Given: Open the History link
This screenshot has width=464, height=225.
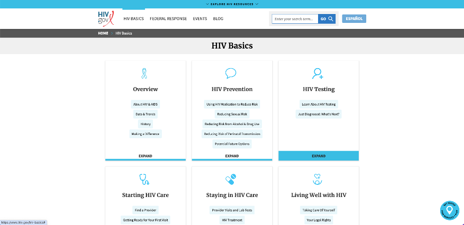Looking at the screenshot, I should 145,124.
